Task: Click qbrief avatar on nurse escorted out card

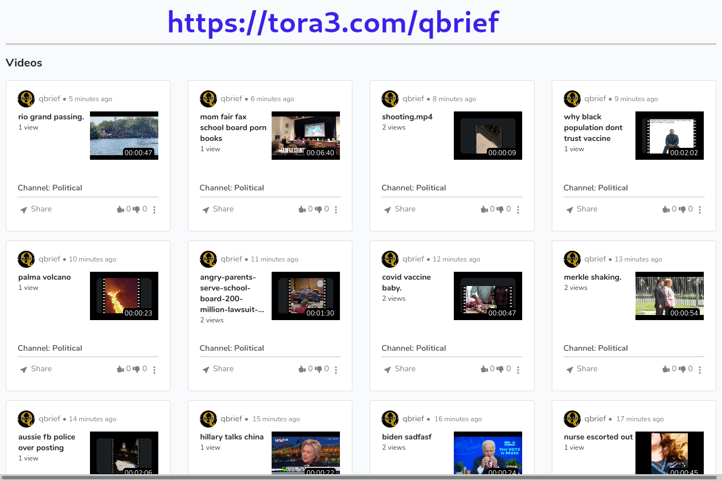Action: click(x=572, y=419)
